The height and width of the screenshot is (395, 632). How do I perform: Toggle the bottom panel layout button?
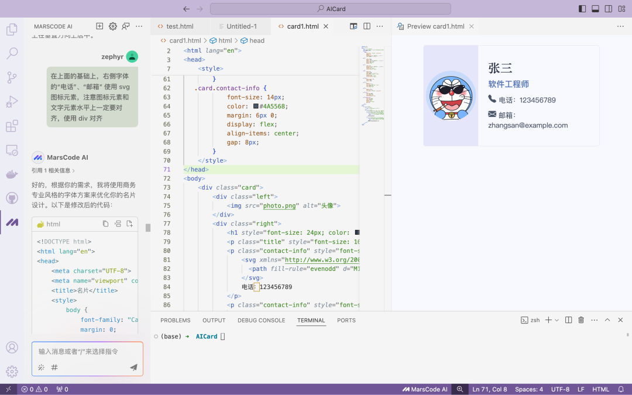pos(595,9)
